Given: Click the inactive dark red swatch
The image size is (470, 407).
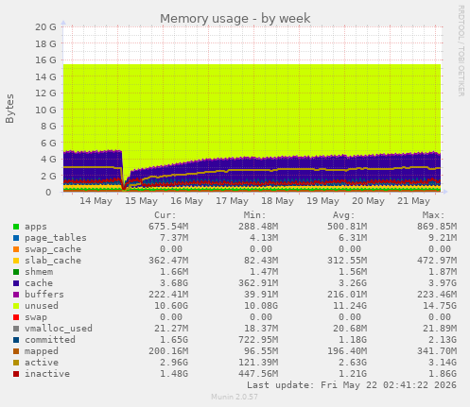Looking at the screenshot, I should click(x=16, y=374).
